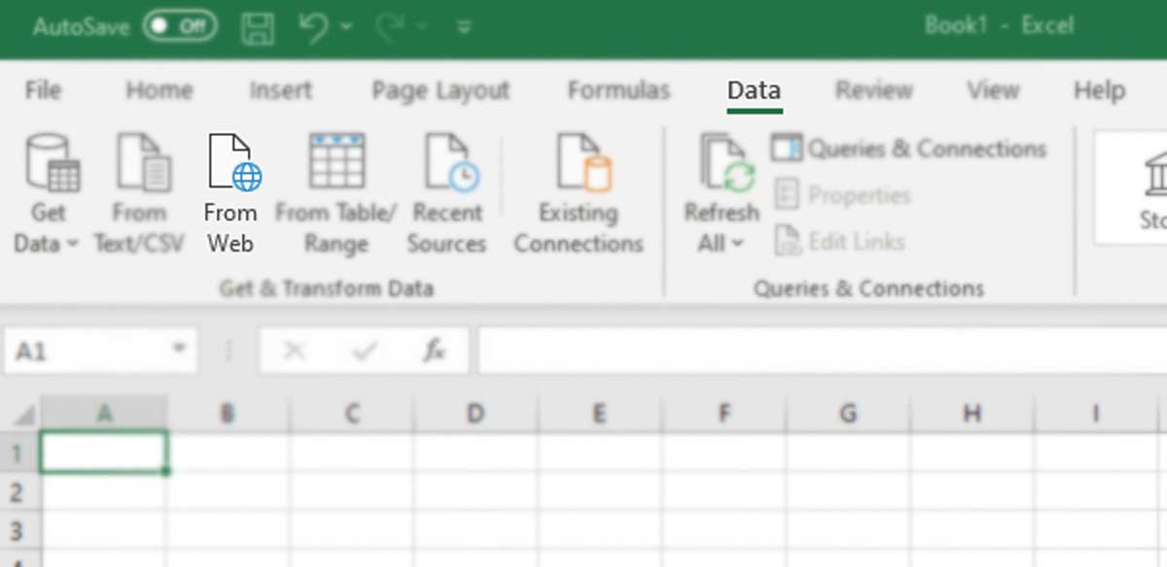Save the workbook with the Save icon

(258, 26)
